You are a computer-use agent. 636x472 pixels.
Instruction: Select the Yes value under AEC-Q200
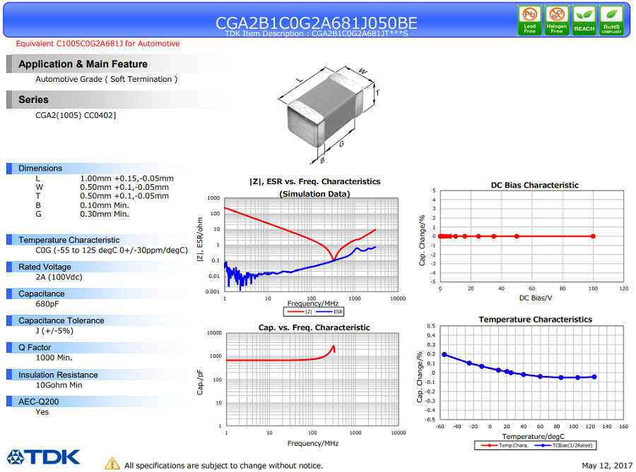coord(42,412)
